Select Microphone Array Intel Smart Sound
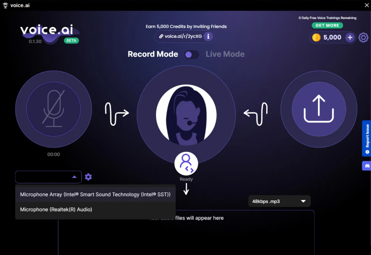This screenshot has height=255, width=371. click(x=95, y=194)
